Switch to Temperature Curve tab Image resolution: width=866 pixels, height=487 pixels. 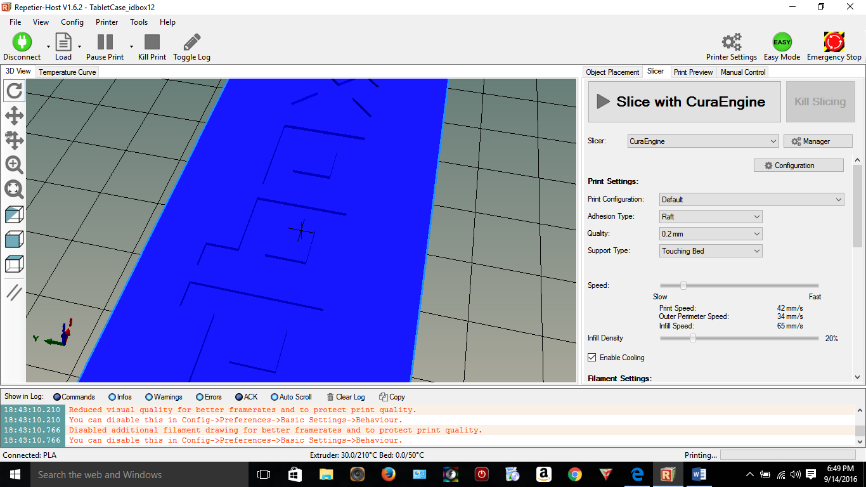[x=67, y=72]
